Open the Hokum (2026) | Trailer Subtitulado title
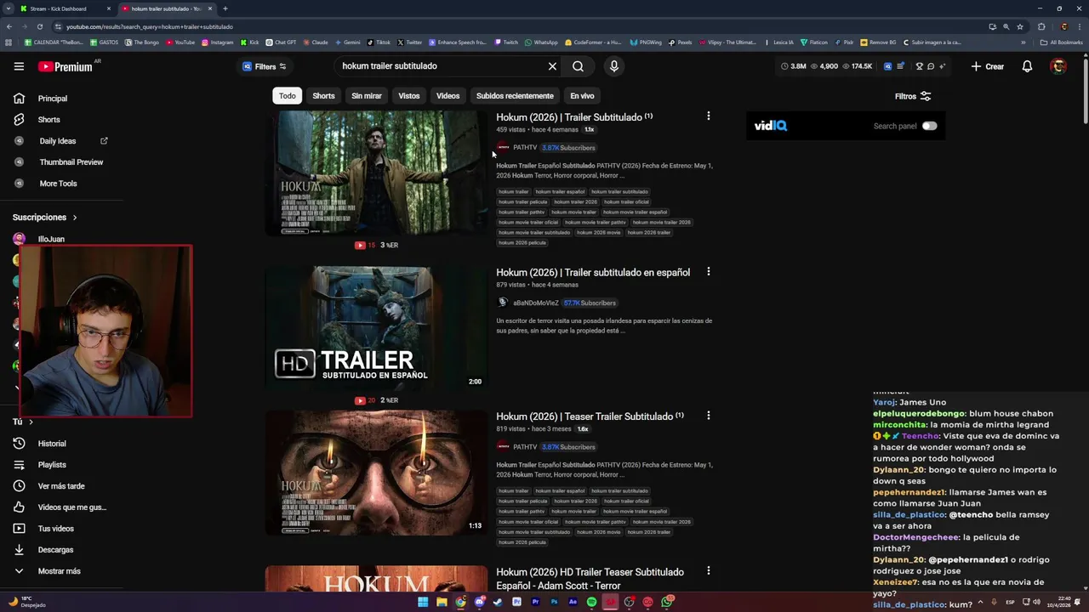 [569, 117]
